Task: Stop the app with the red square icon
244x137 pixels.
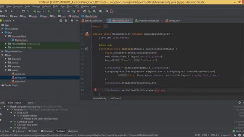Action: pyautogui.click(x=79, y=11)
